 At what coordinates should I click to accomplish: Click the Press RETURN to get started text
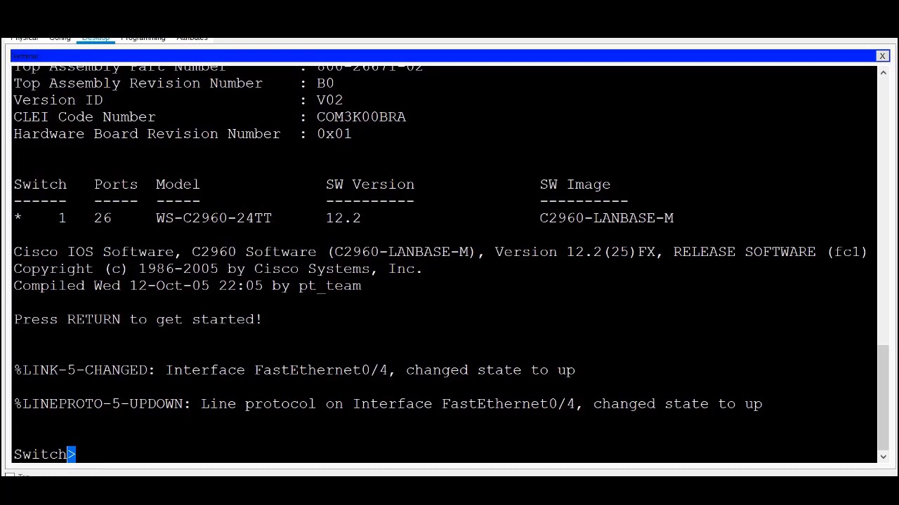[x=138, y=319]
